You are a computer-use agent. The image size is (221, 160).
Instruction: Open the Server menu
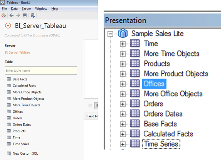[x=26, y=8]
